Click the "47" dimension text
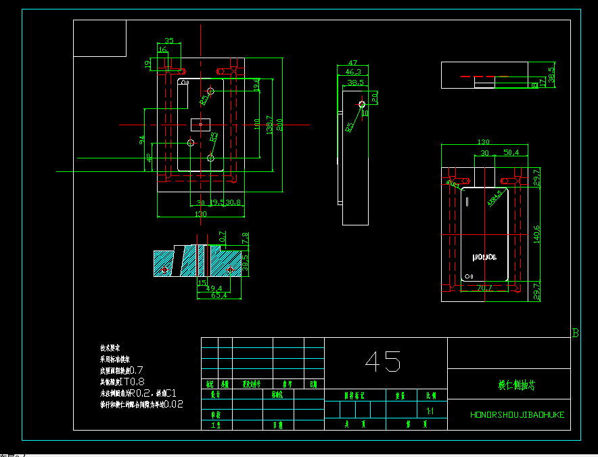 352,62
